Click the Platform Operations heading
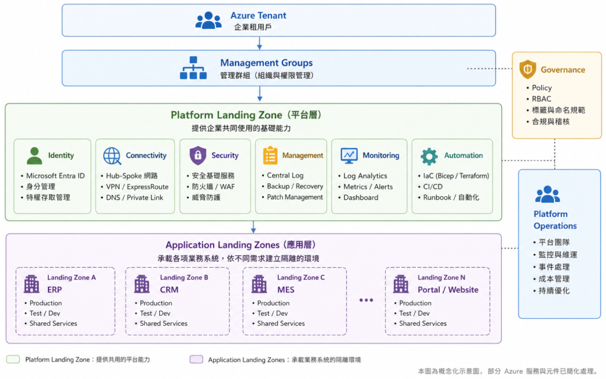Image resolution: width=606 pixels, height=379 pixels. [x=555, y=219]
